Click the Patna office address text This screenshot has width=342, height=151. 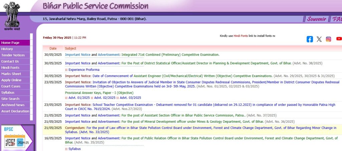[95, 19]
